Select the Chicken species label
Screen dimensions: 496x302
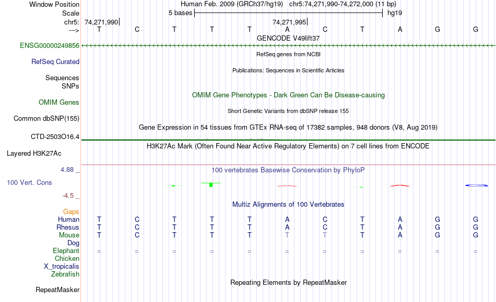click(67, 258)
